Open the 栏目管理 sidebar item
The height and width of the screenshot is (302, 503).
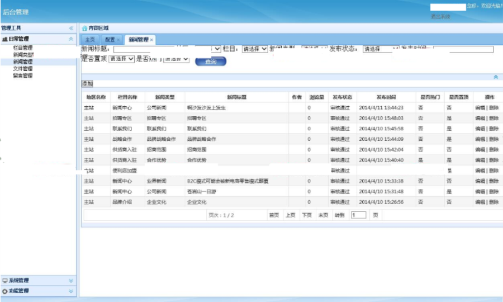pos(23,48)
